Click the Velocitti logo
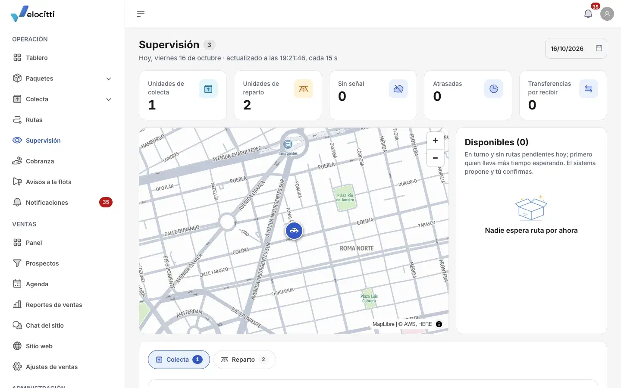Screen dimensions: 621x388 click(33, 14)
